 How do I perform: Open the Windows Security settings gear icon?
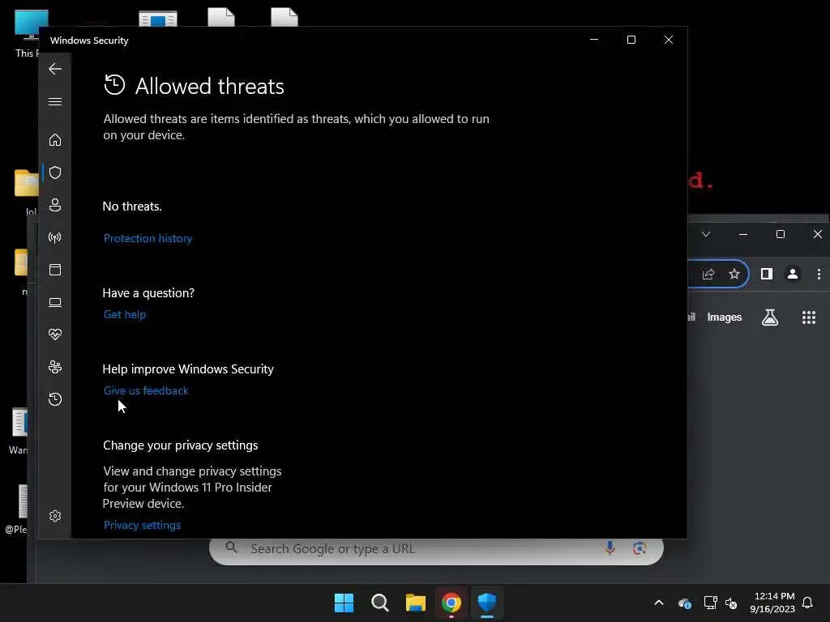point(55,516)
